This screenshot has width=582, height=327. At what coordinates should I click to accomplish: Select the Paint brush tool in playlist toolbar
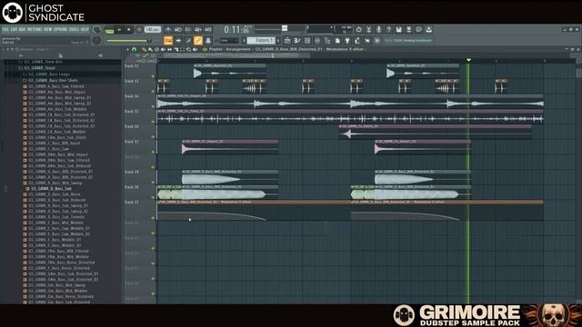point(150,49)
